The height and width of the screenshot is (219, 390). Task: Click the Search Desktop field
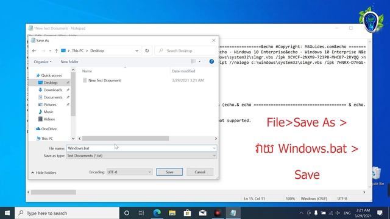[x=185, y=50]
